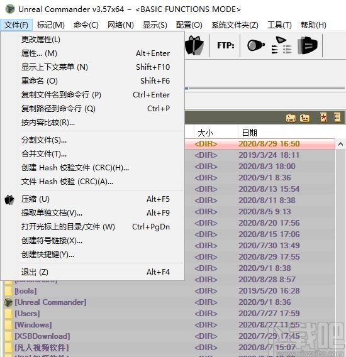The image size is (346, 357).
Task: Choose 压缩 (U) menu entry
Action: click(92, 199)
